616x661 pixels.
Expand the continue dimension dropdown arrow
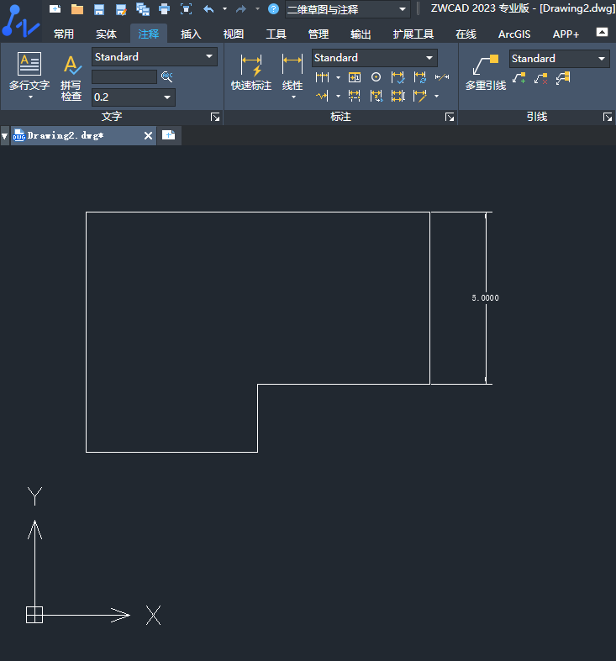pos(338,77)
